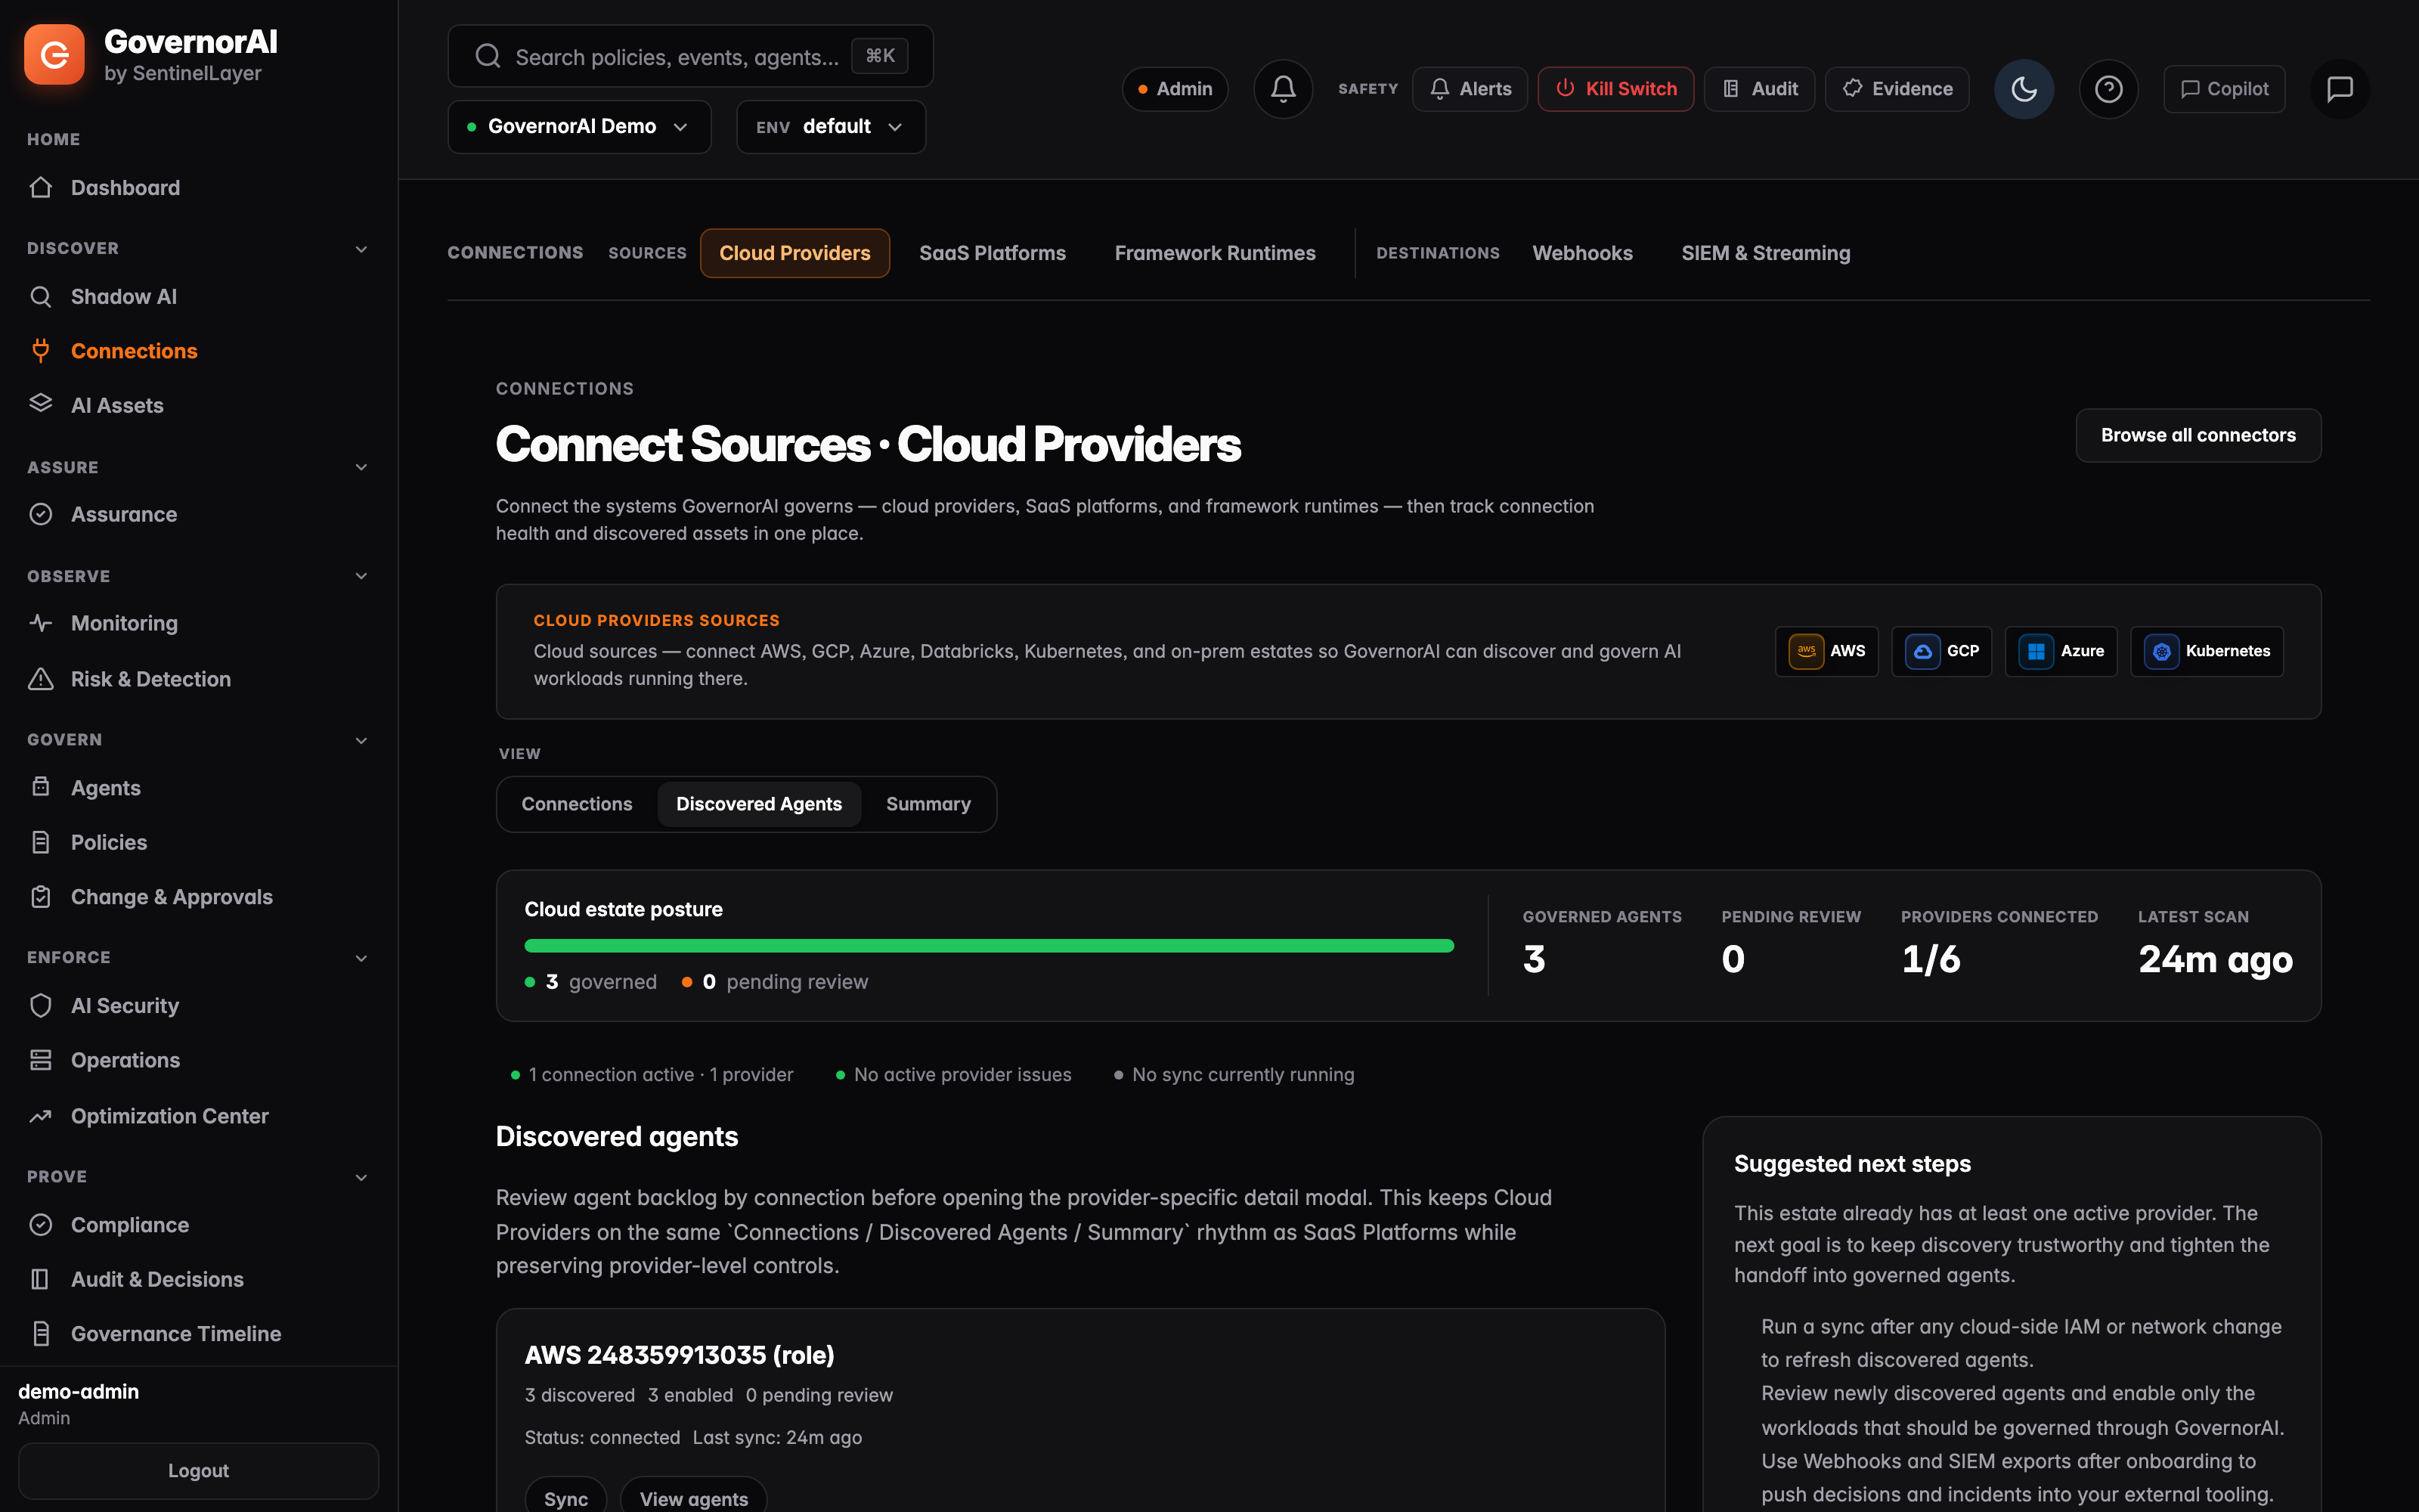Click the '24m ago' latest scan value
The width and height of the screenshot is (2419, 1512).
(2215, 959)
